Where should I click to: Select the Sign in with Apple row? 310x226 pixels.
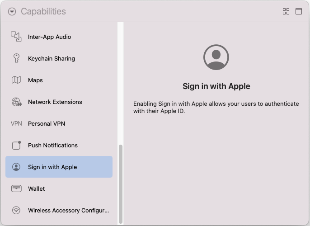59,167
